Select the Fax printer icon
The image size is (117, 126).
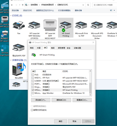[x=19, y=25]
